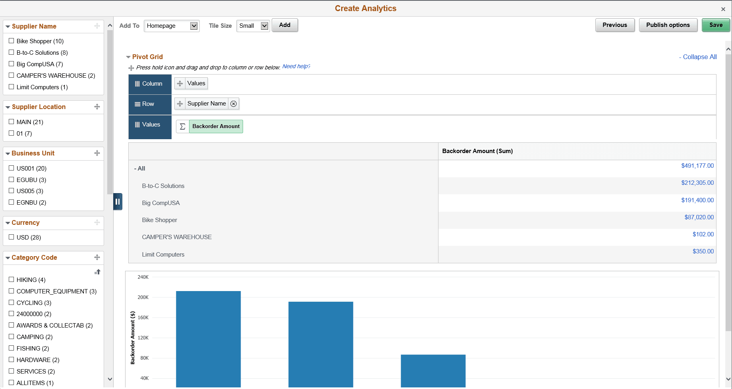Collapse the facet sidebar with the pause icon
The image size is (732, 389).
pyautogui.click(x=118, y=201)
